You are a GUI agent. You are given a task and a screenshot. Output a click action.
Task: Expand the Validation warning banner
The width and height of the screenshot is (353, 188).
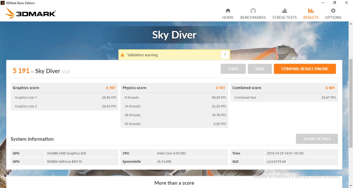(171, 55)
